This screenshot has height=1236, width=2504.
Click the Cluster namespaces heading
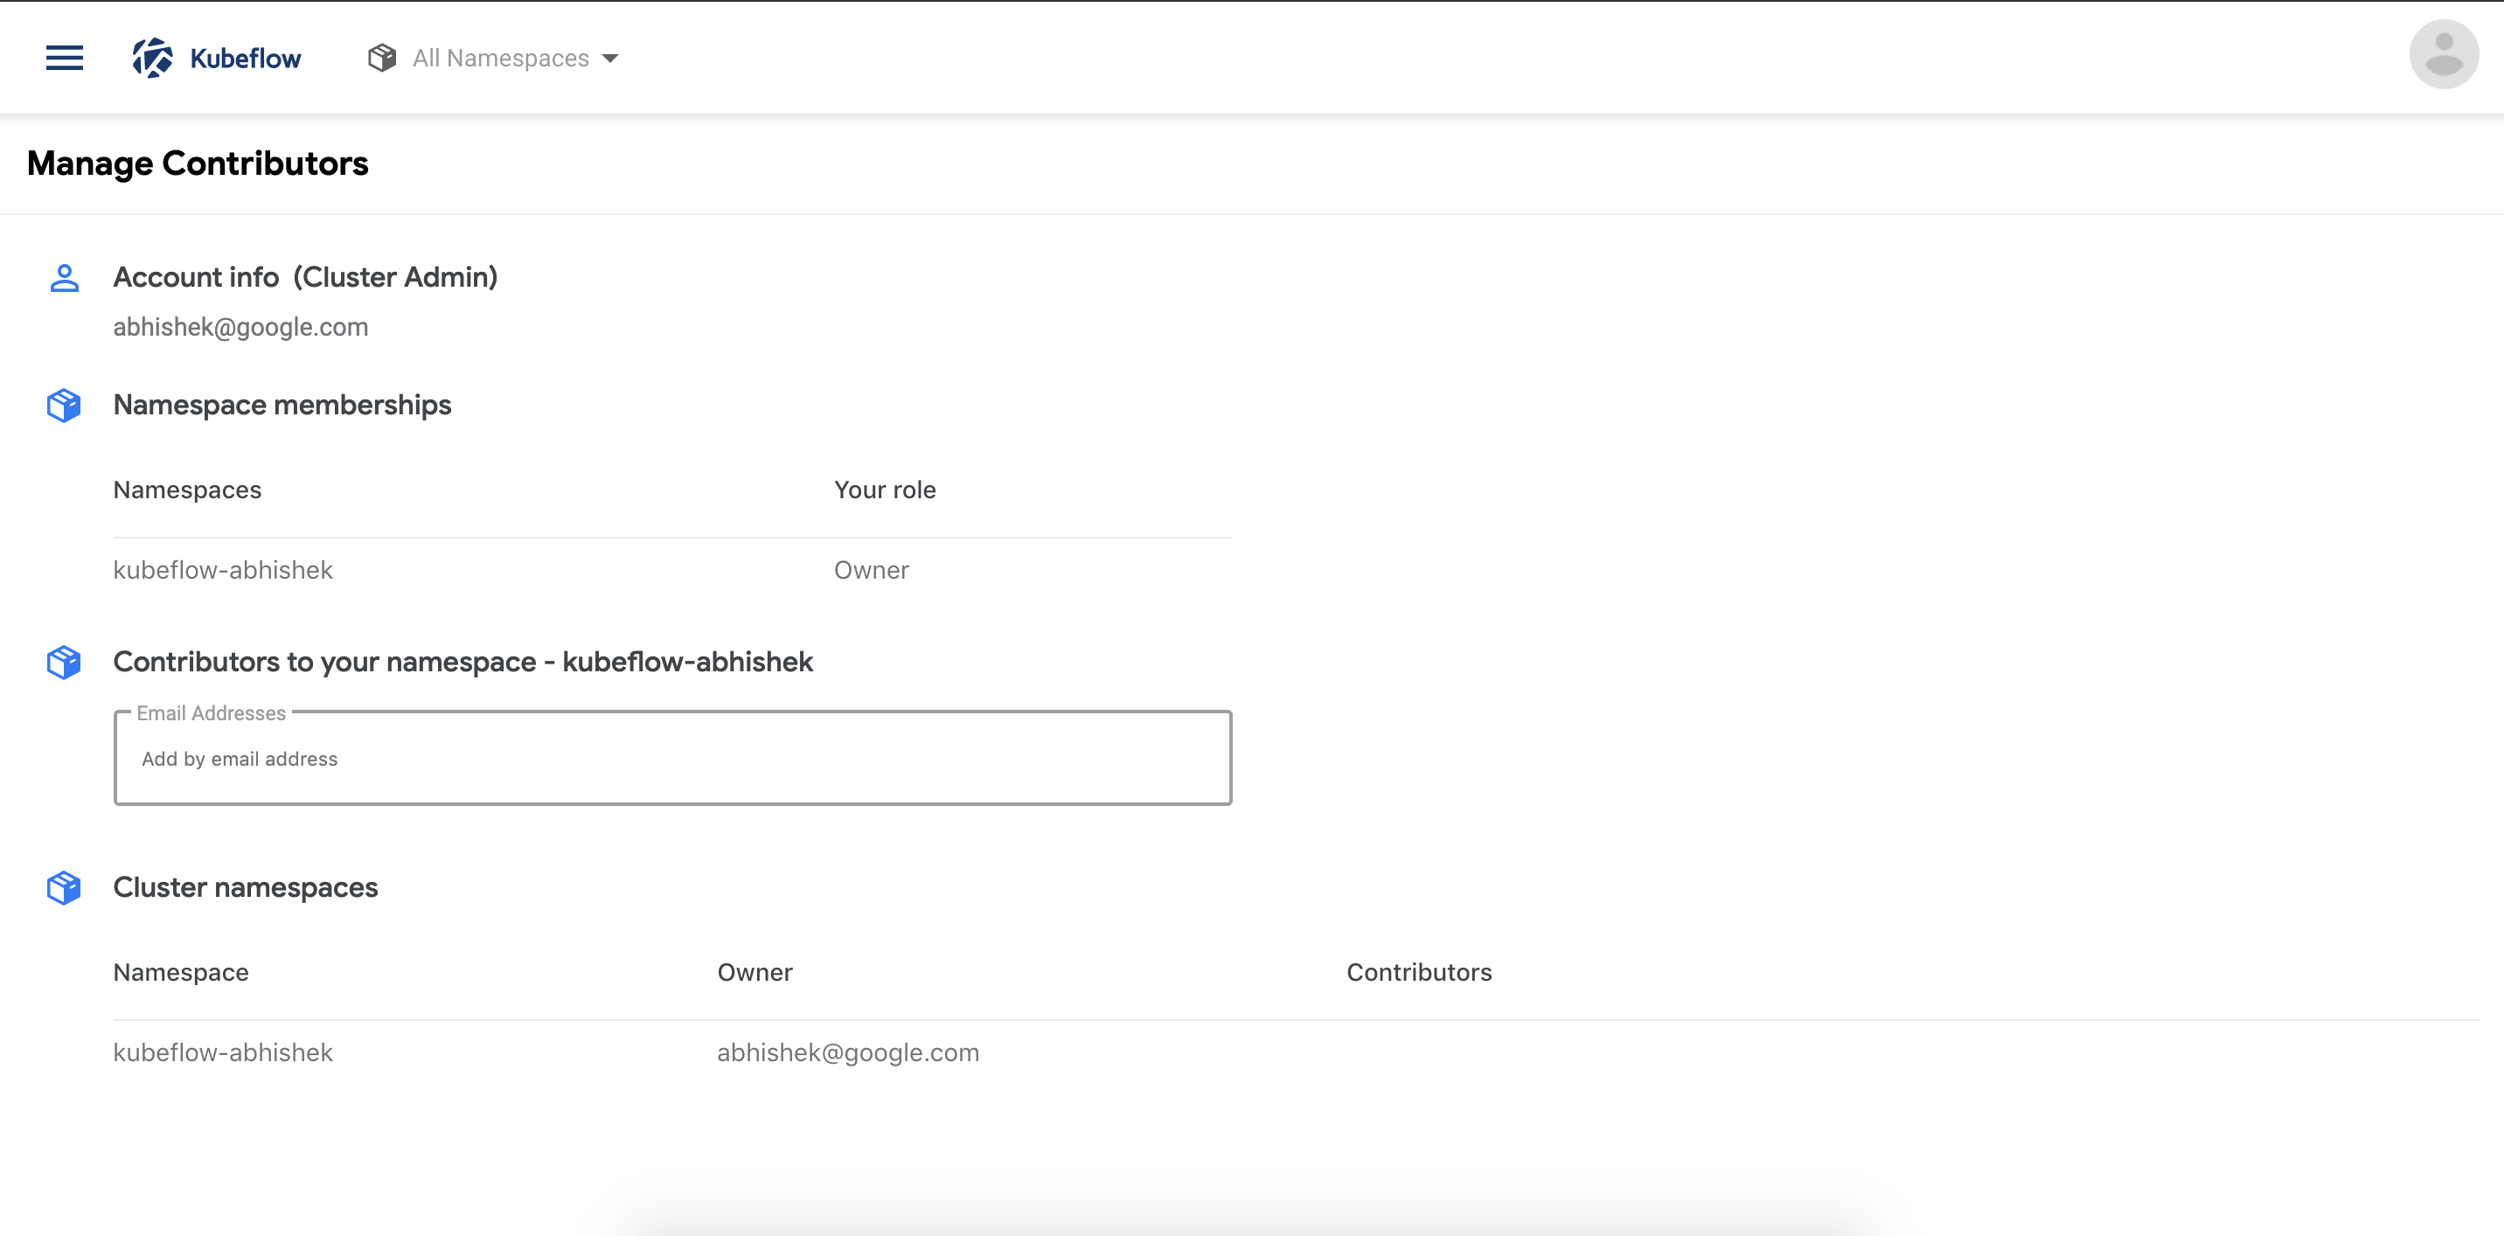246,887
